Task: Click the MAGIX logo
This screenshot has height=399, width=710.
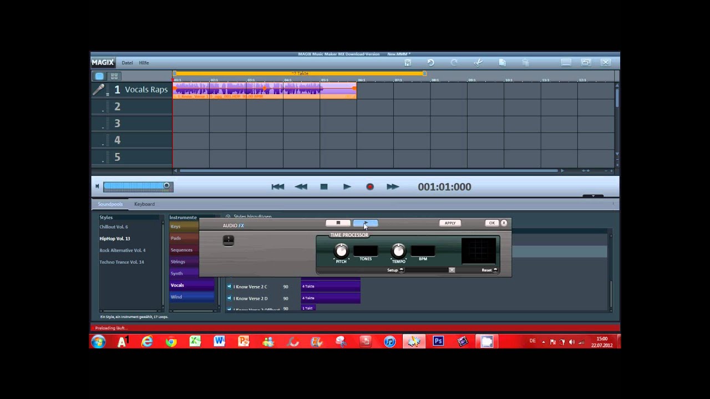Action: click(103, 63)
